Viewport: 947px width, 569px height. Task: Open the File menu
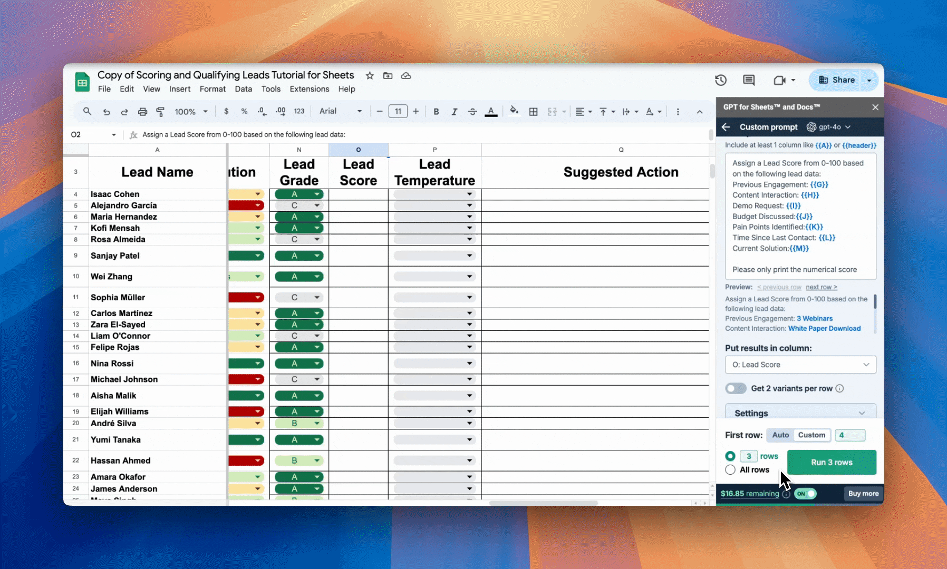(x=104, y=89)
